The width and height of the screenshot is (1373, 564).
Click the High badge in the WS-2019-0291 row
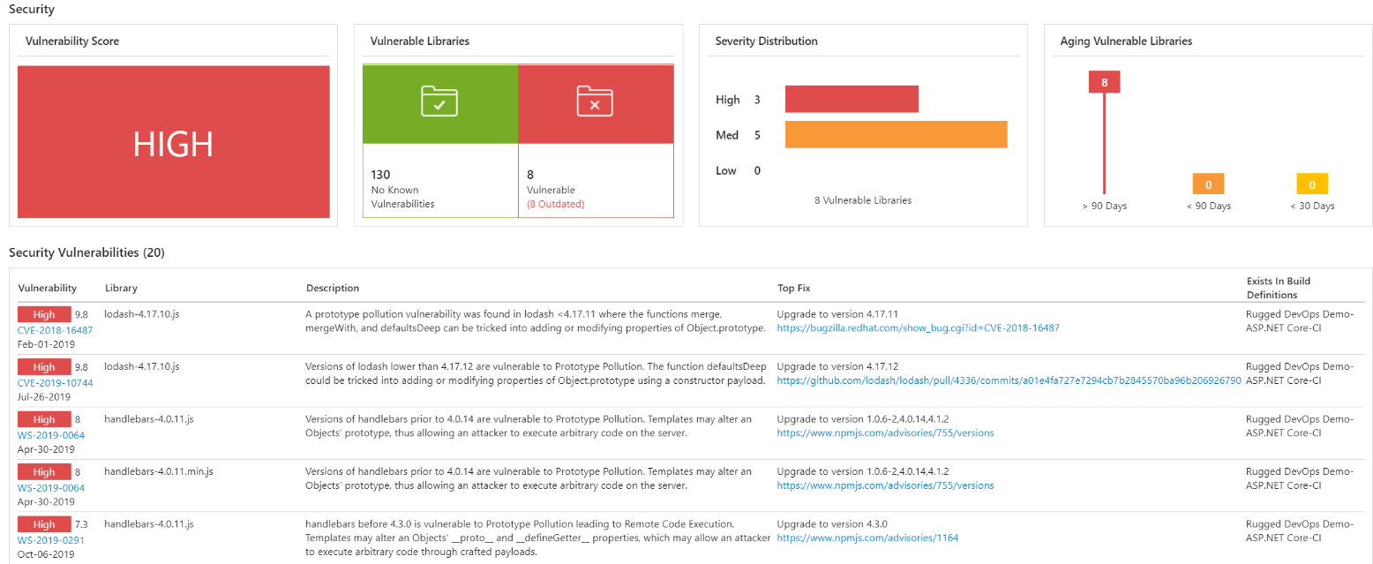point(44,524)
